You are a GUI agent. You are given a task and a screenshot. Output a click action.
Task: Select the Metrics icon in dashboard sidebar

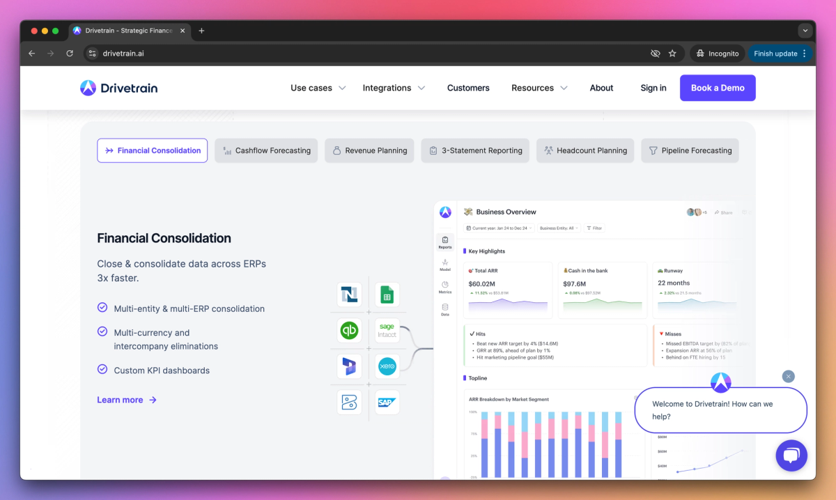445,288
